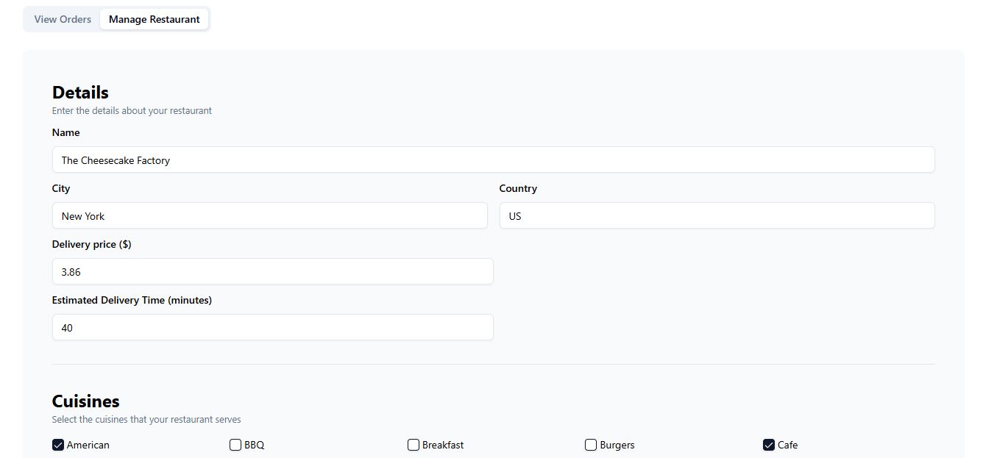Click the Estimated Delivery Time field
983x458 pixels.
pos(272,327)
